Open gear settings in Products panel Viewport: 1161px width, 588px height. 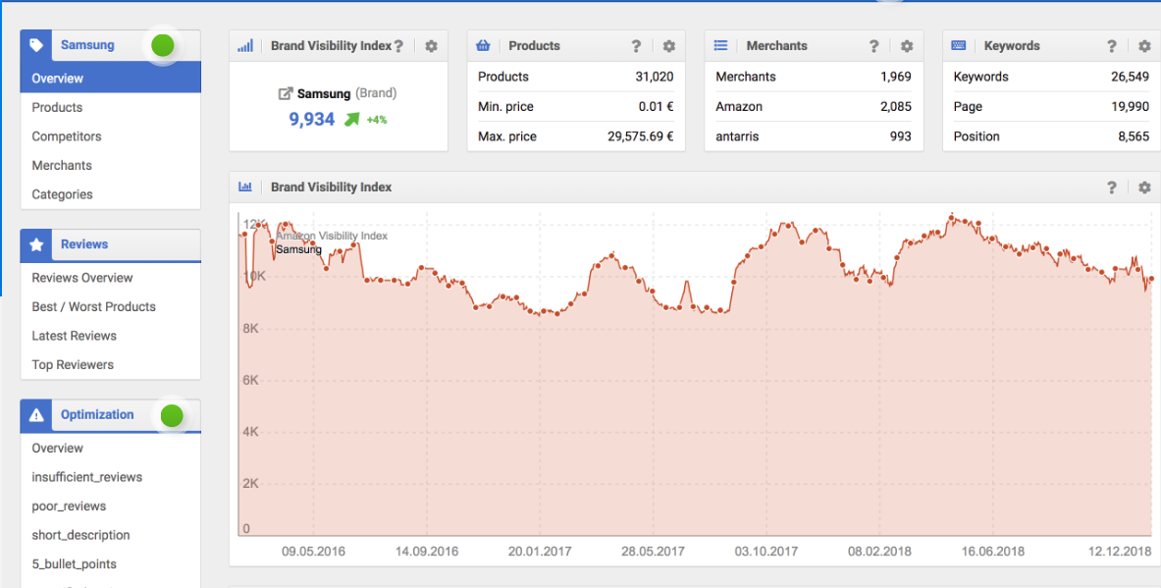click(668, 46)
